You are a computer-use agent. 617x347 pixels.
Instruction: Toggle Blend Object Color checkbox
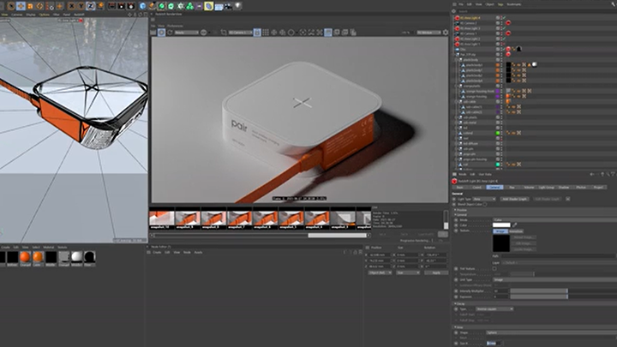pyautogui.click(x=485, y=205)
